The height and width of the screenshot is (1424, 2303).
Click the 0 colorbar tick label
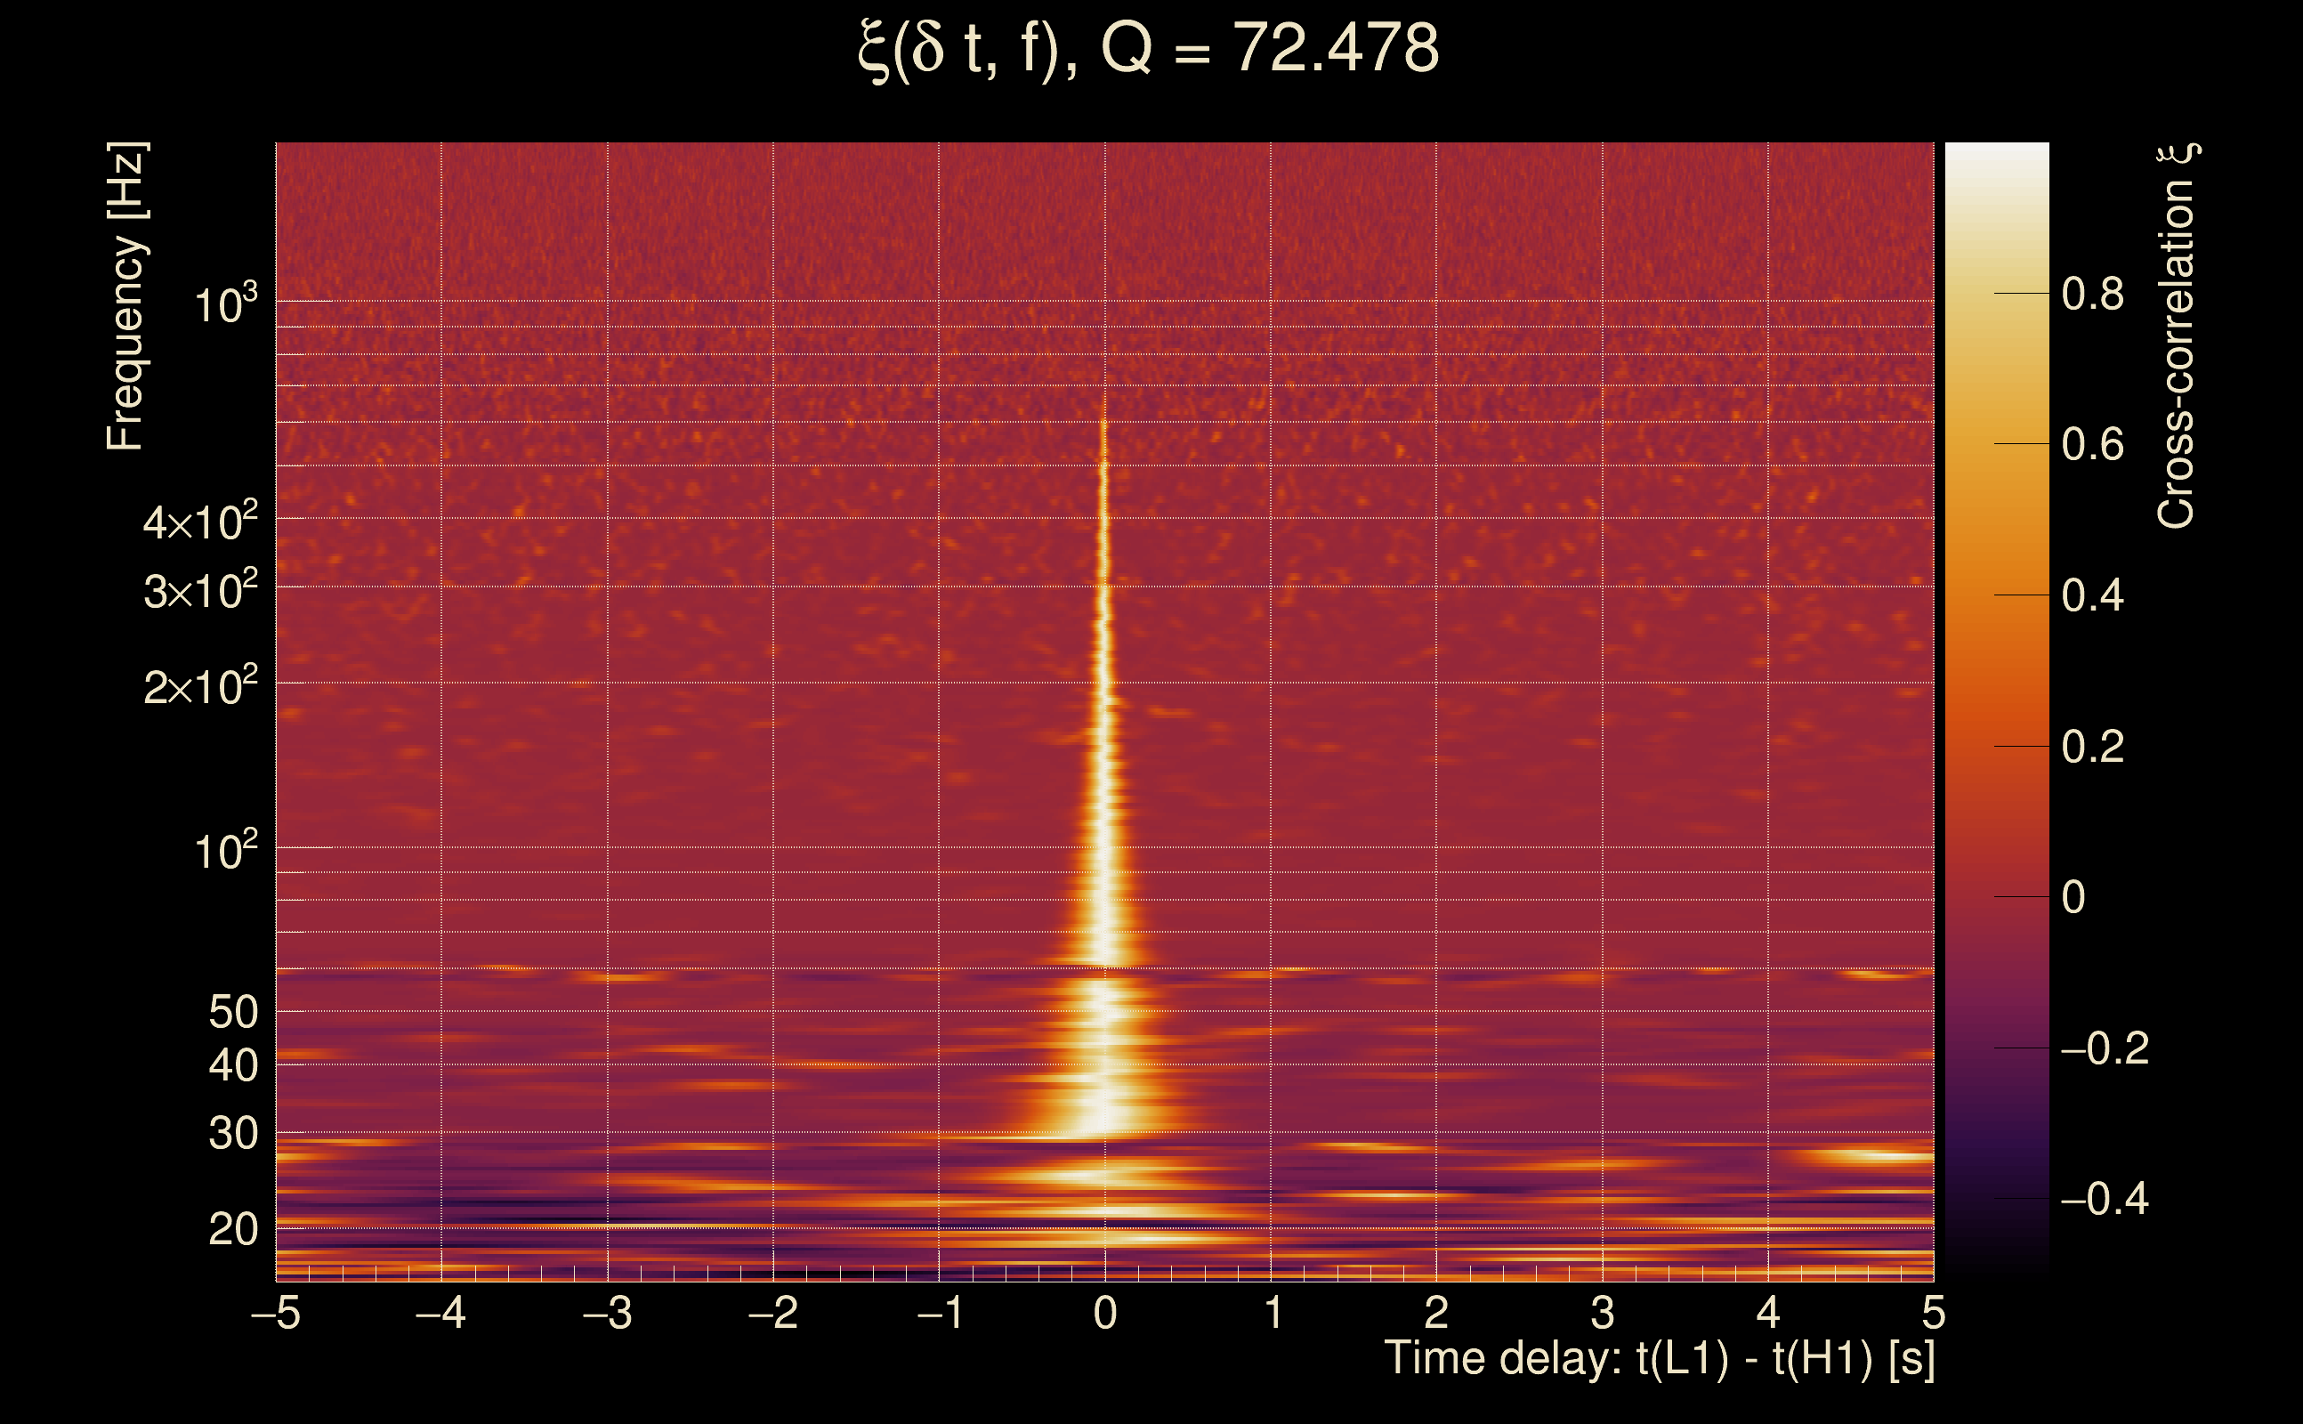[2073, 897]
